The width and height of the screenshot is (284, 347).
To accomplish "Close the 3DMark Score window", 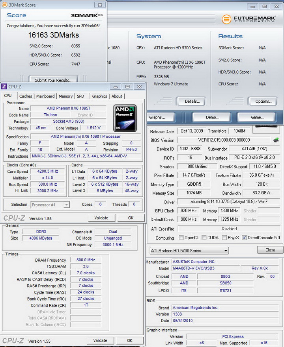I will [x=100, y=5].
